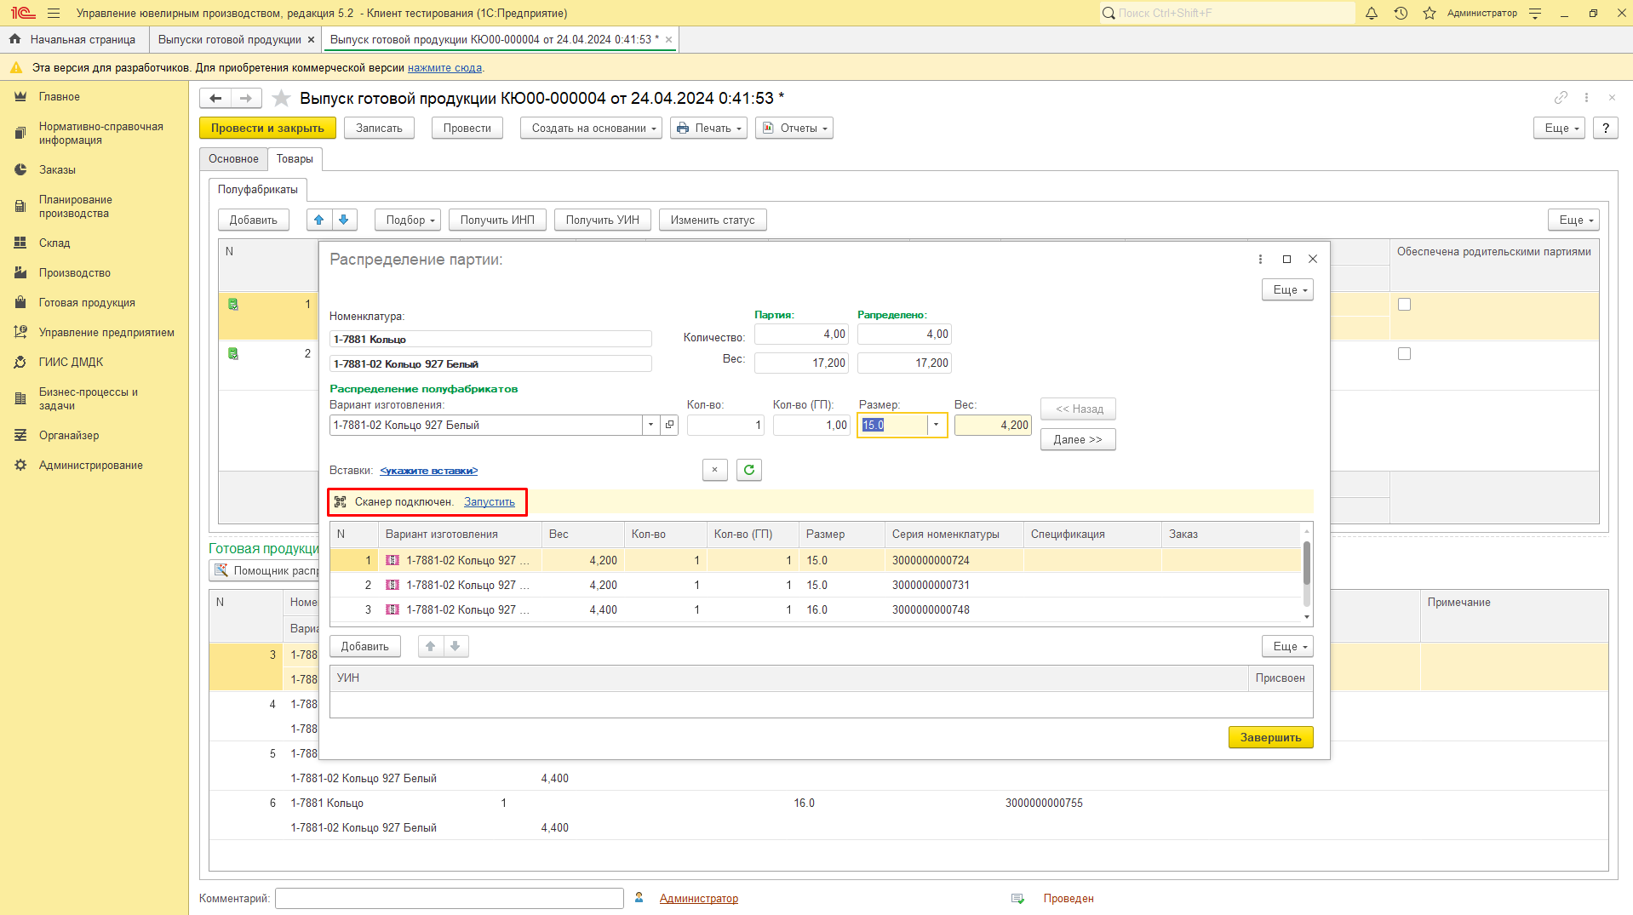
Task: Click the Главное sidebar icon
Action: 20,97
